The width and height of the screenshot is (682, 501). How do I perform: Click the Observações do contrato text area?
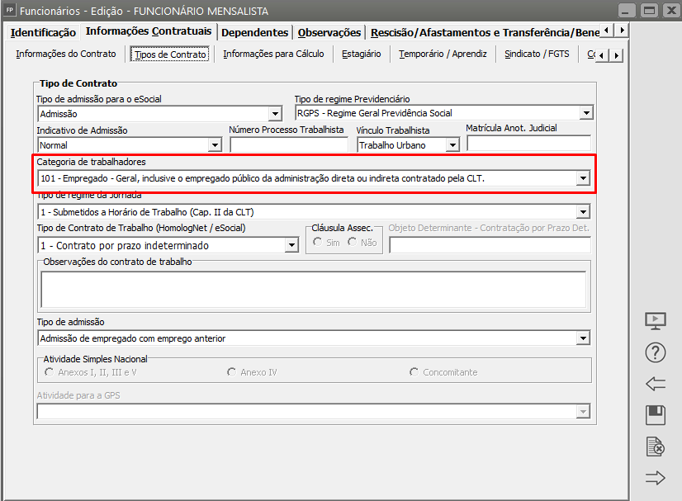(x=313, y=289)
